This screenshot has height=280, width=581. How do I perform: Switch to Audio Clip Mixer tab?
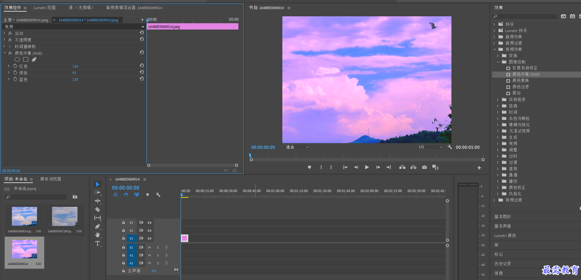point(134,8)
